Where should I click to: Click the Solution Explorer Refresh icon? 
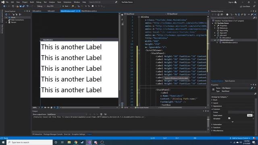click(x=239, y=14)
